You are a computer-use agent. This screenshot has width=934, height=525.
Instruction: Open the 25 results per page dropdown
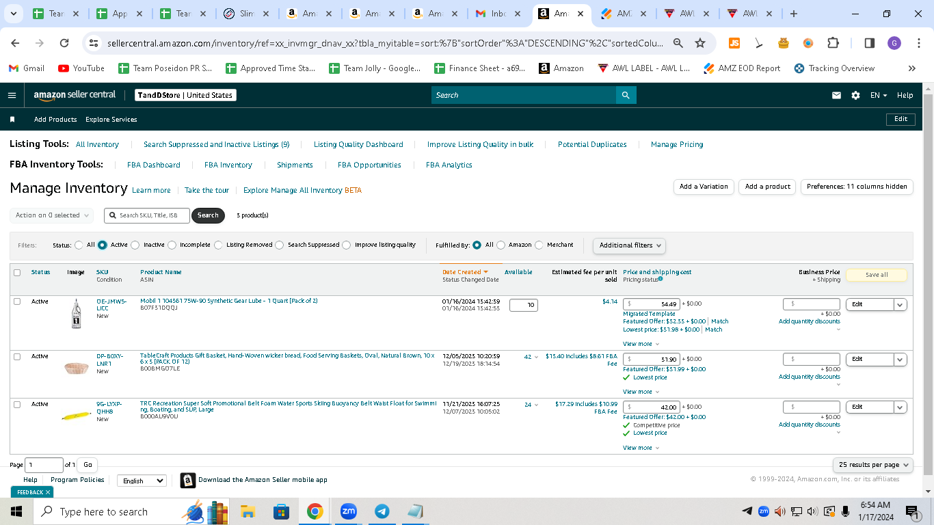(x=873, y=465)
